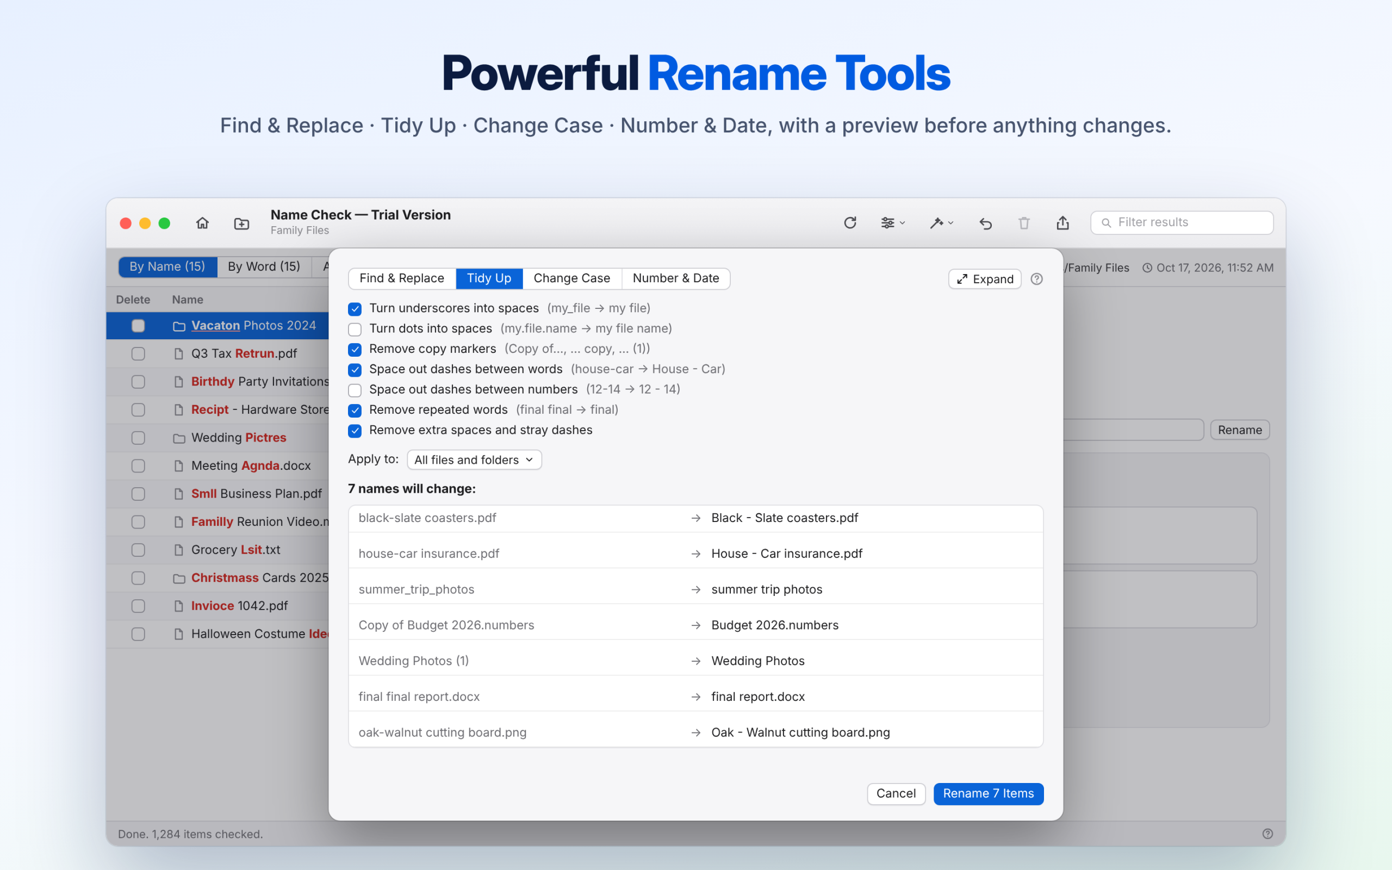
Task: Click the status bar help icon
Action: 1267,834
